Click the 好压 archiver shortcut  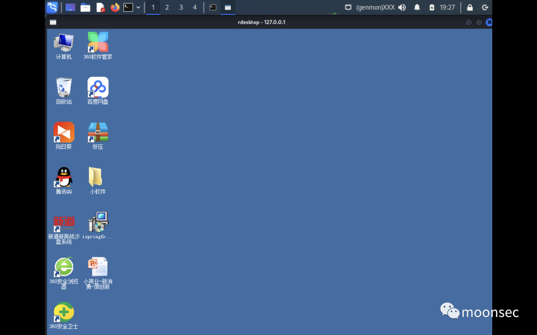(x=97, y=135)
